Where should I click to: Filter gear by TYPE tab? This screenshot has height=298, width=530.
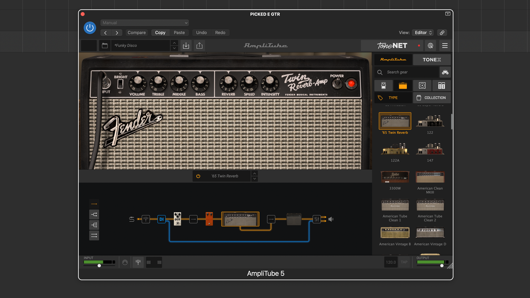[x=393, y=98]
